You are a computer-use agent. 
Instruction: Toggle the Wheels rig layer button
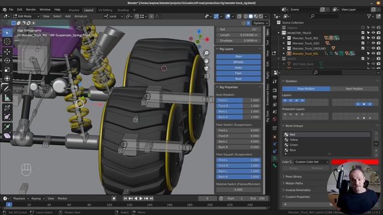tap(238, 62)
